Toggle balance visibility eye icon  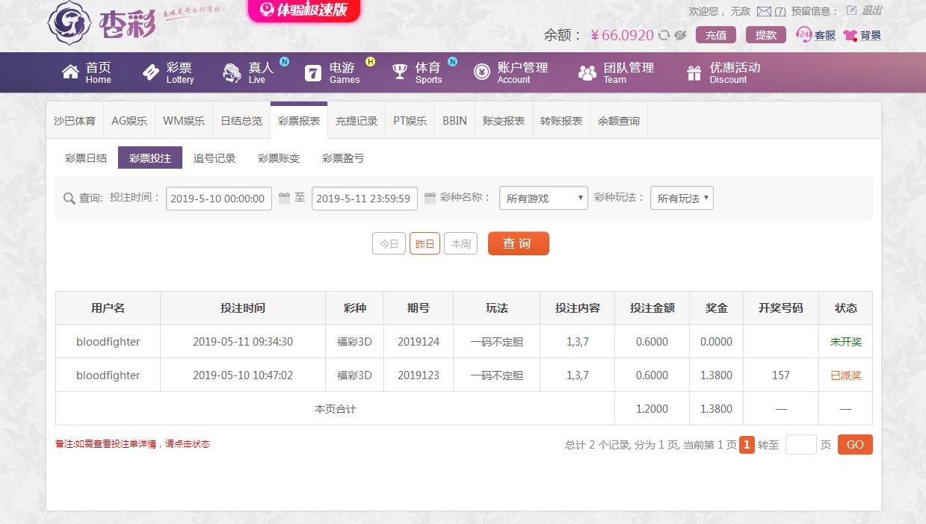[x=680, y=35]
